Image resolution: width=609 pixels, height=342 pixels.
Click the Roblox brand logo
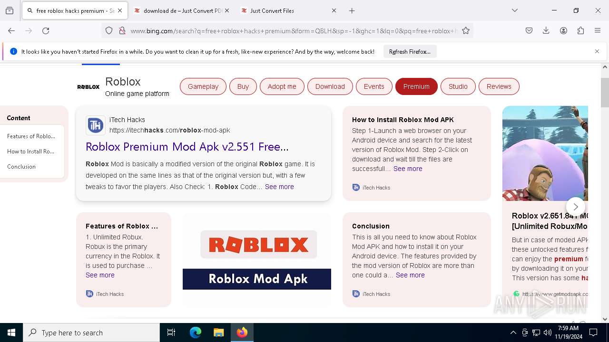coord(88,87)
